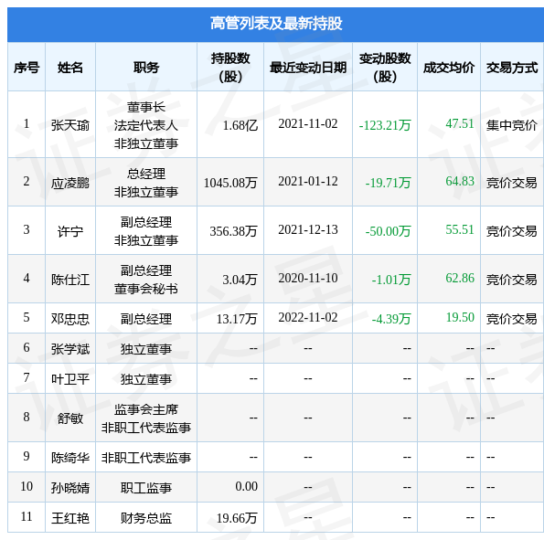The width and height of the screenshot is (544, 540).
Task: Click the name 许宁 in row 3
Action: [70, 231]
